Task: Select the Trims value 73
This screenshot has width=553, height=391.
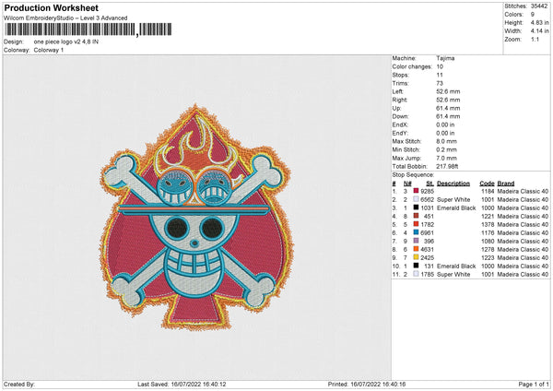Action: pos(440,83)
